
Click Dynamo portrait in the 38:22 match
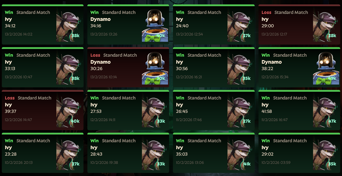click(x=326, y=68)
